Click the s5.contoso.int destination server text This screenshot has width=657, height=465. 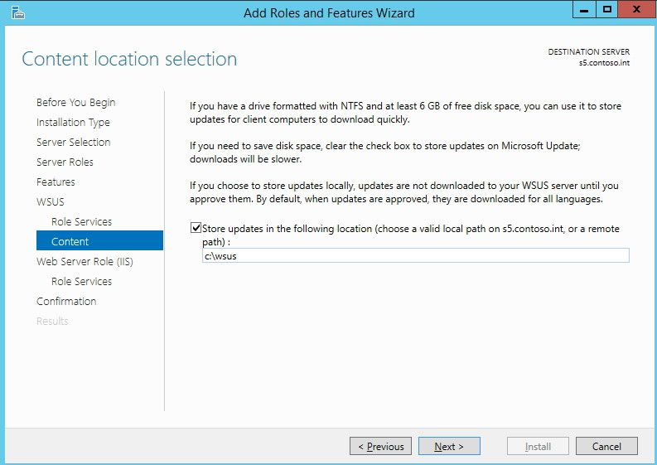pos(604,63)
